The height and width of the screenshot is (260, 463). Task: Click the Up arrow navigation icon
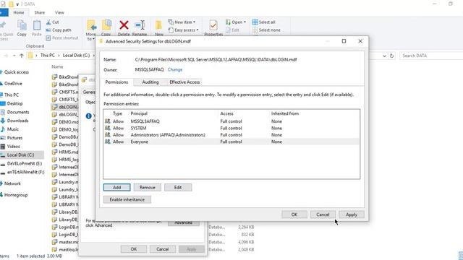click(x=21, y=56)
